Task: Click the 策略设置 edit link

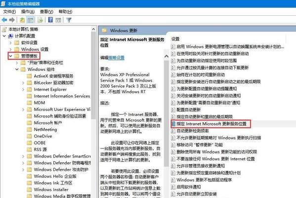Action: 116,58
